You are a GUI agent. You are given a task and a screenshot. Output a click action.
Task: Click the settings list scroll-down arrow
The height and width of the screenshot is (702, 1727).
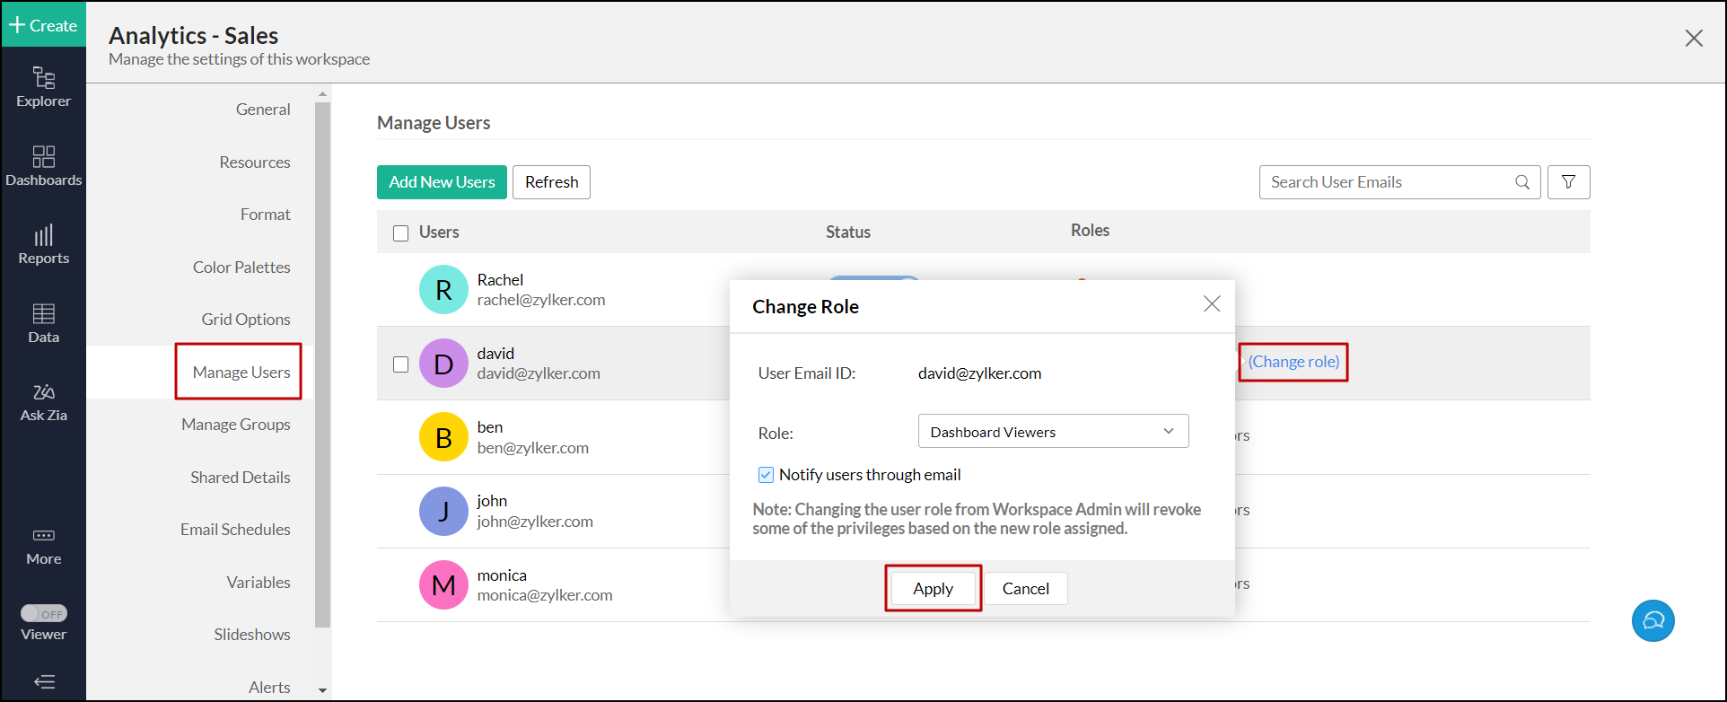point(323,690)
